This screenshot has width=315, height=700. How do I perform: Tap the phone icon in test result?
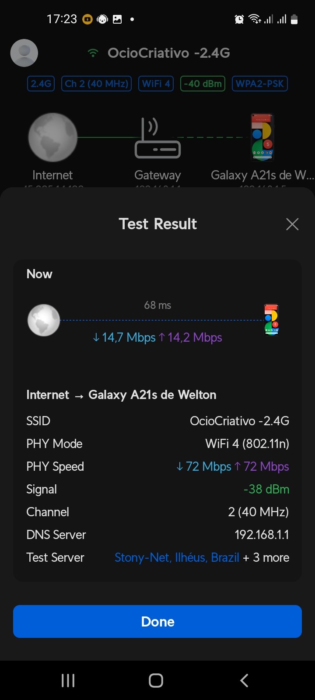tap(271, 320)
